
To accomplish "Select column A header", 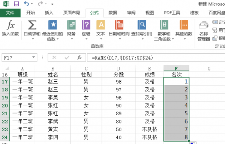I will point(22,69).
